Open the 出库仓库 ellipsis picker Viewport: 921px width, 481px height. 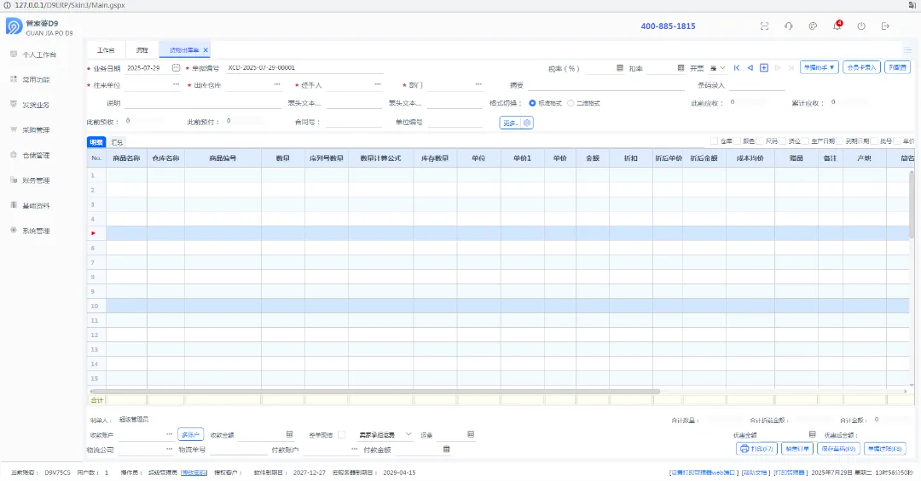[276, 85]
